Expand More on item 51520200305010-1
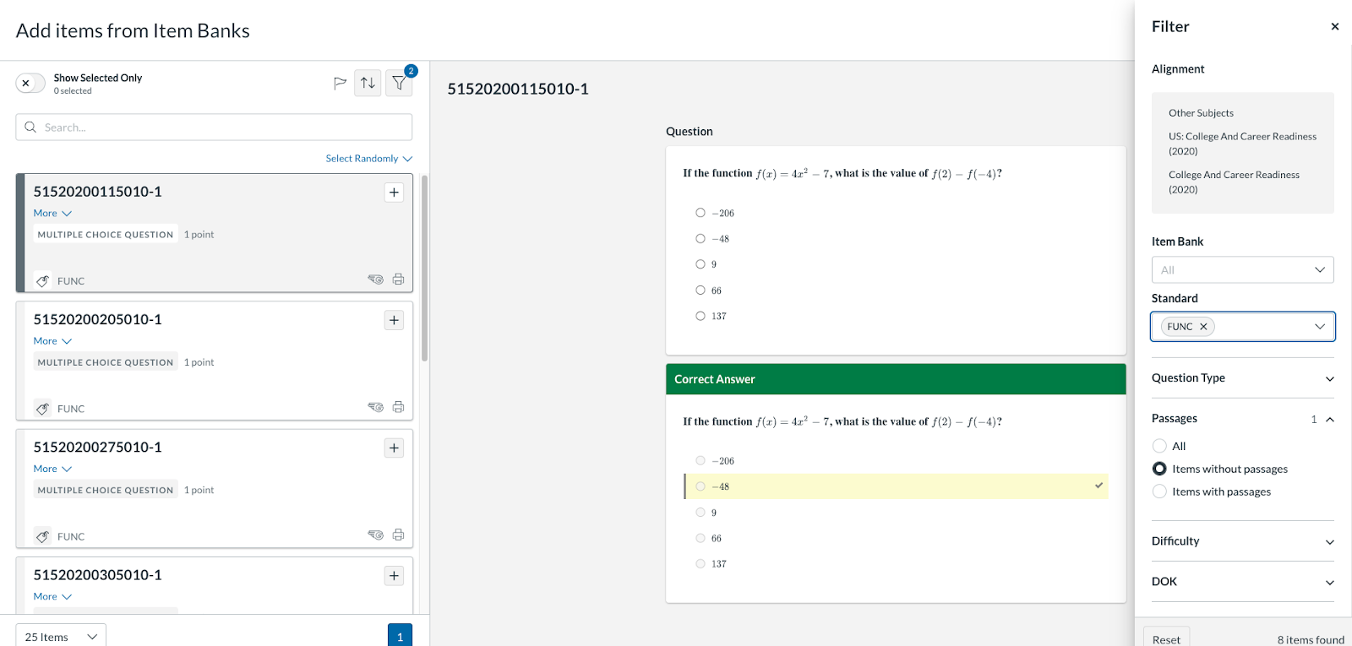 coord(52,597)
